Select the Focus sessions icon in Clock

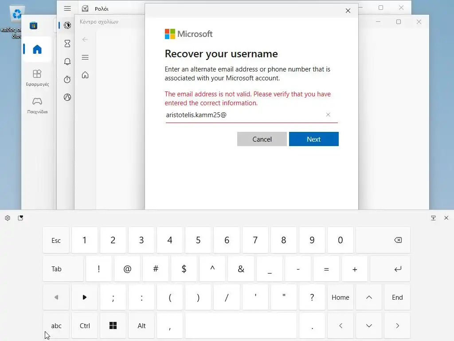pyautogui.click(x=67, y=25)
